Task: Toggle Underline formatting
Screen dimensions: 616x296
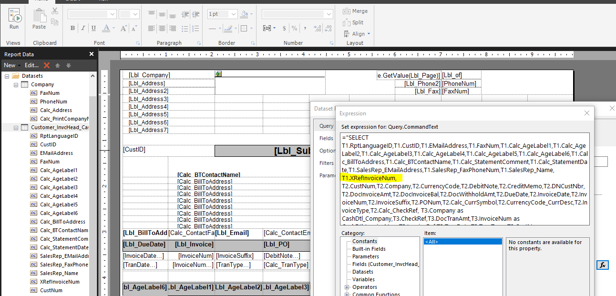Action: click(x=93, y=28)
